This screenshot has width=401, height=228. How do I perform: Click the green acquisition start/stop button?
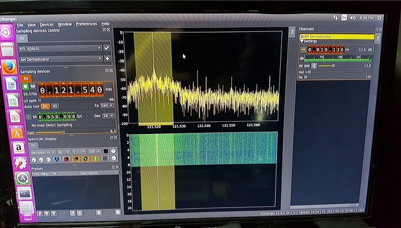(26, 86)
